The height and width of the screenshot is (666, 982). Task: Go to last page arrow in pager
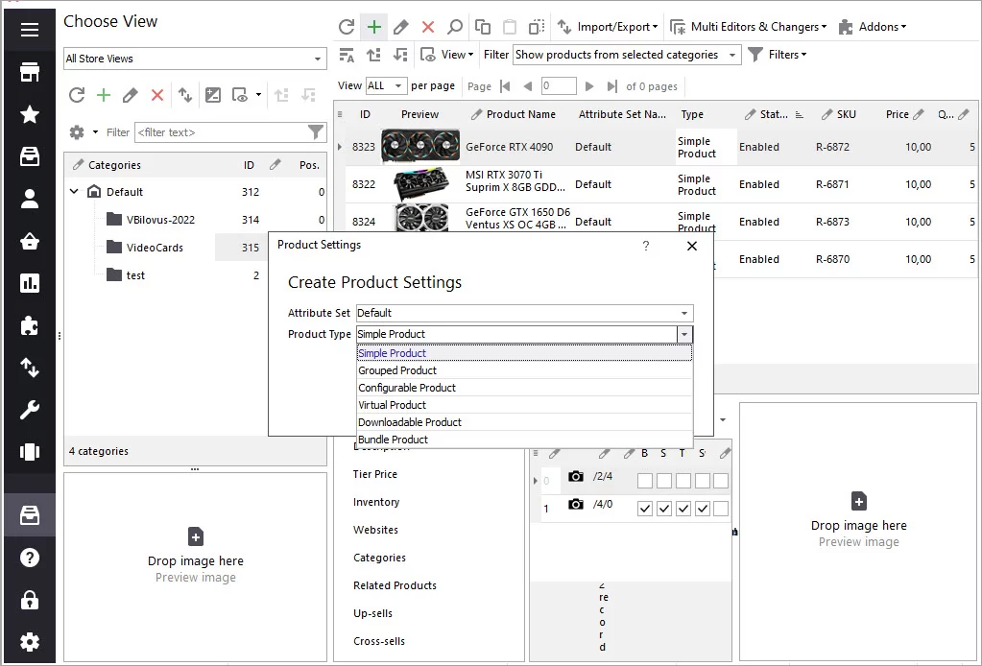(x=612, y=86)
